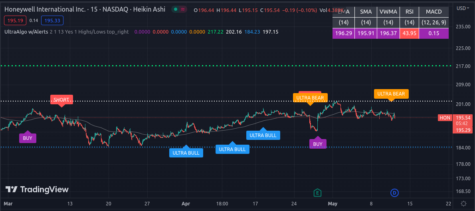Screen dimensions: 475x211
Task: Click the blue 184.23 legend value
Action: tap(252, 32)
